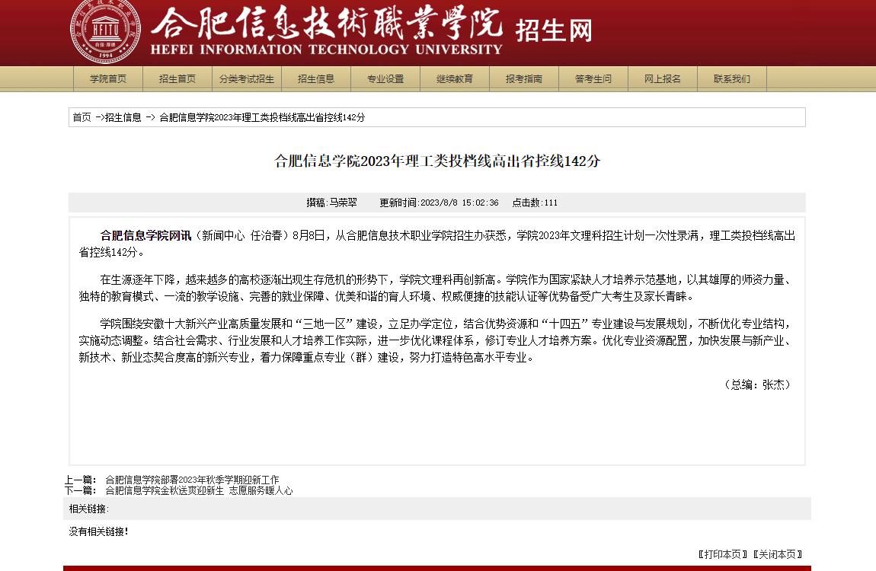Click author text 撰稿:马荣翠
Image resolution: width=876 pixels, height=571 pixels.
point(332,203)
